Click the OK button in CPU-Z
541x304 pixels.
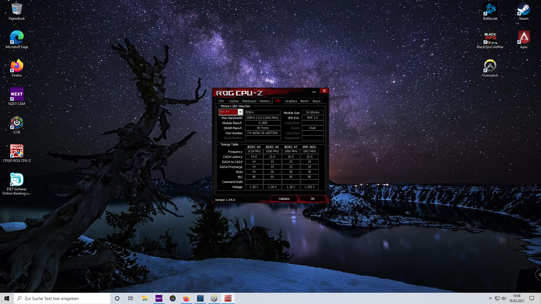point(312,199)
